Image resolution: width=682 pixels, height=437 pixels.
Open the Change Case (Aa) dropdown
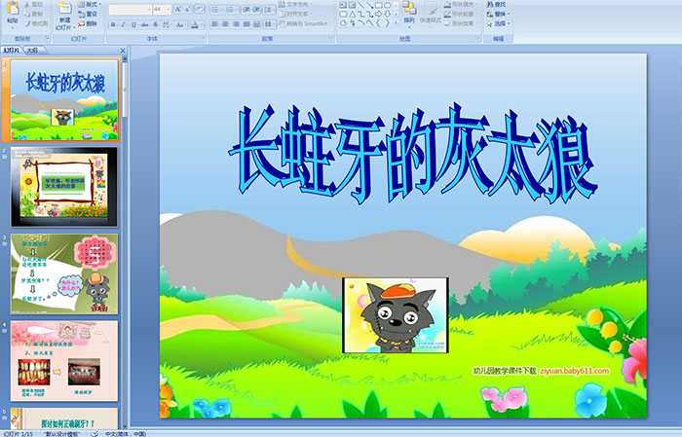pyautogui.click(x=180, y=24)
